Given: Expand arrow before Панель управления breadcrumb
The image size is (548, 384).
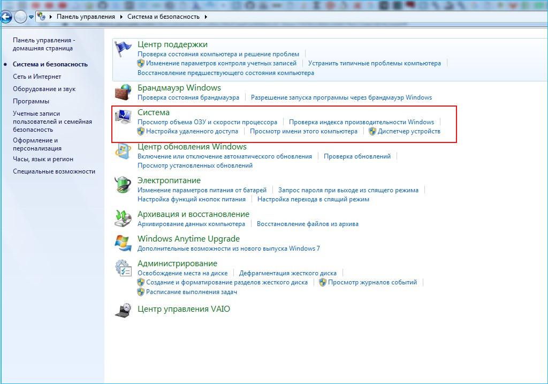Looking at the screenshot, I should tap(51, 17).
